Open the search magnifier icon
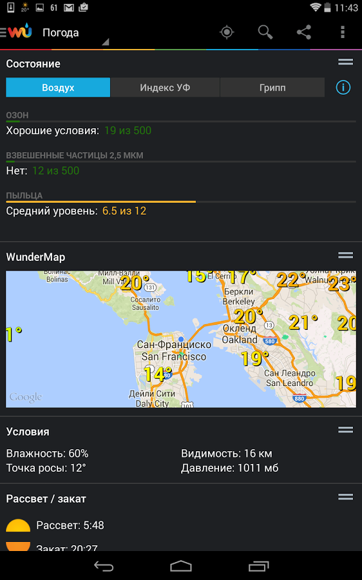 tap(265, 32)
